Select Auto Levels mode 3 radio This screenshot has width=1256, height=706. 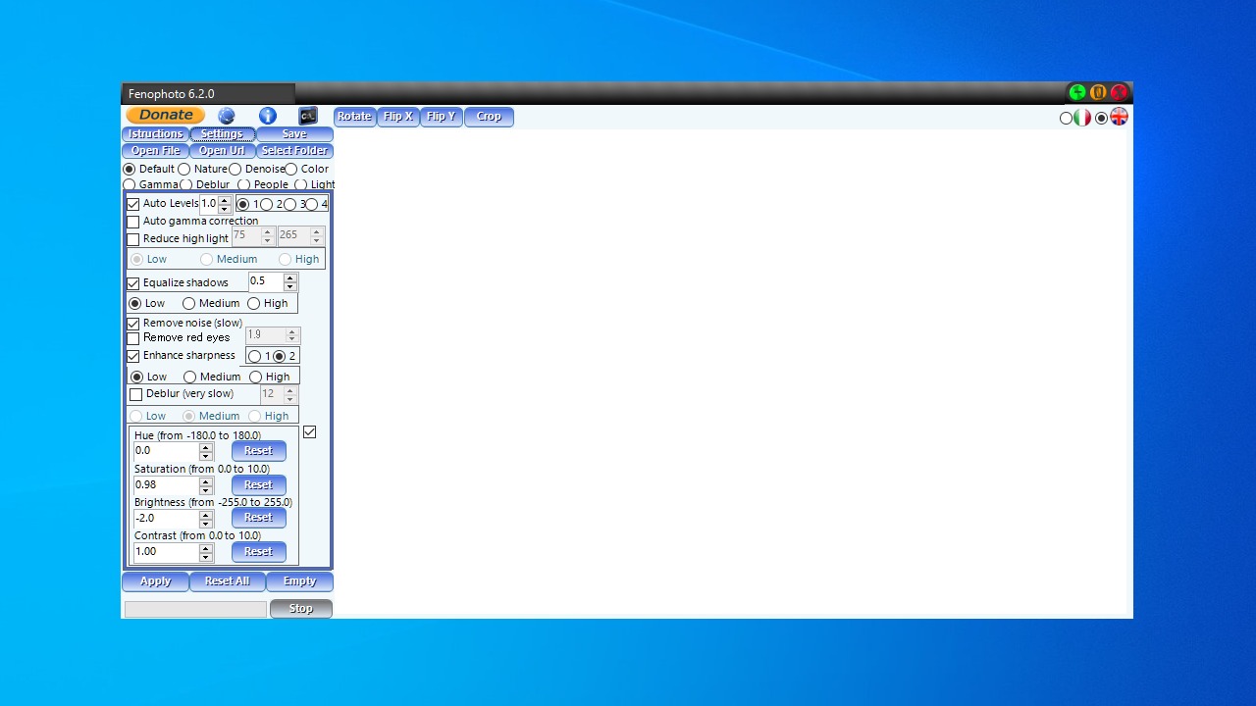click(290, 205)
